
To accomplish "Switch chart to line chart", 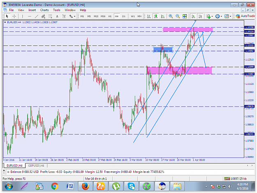I will click(x=162, y=16).
